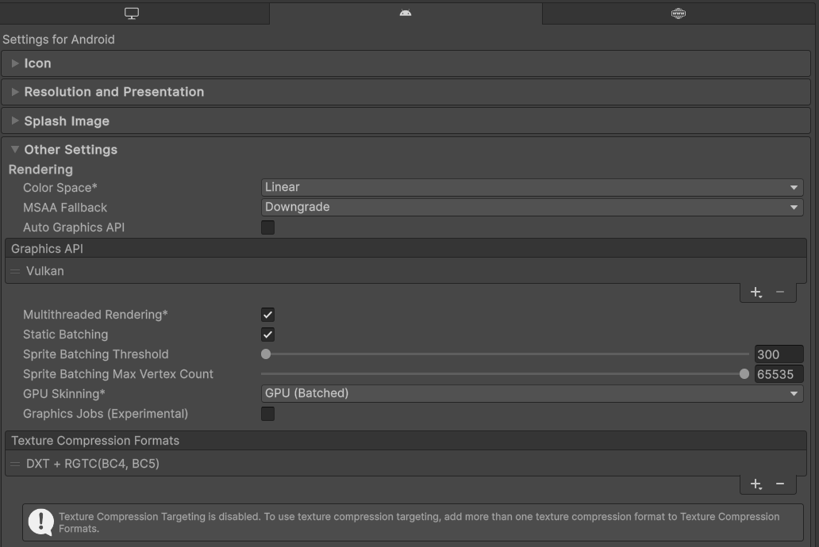Click the Texture Compression Formats header
Image resolution: width=819 pixels, height=547 pixels.
pos(406,441)
